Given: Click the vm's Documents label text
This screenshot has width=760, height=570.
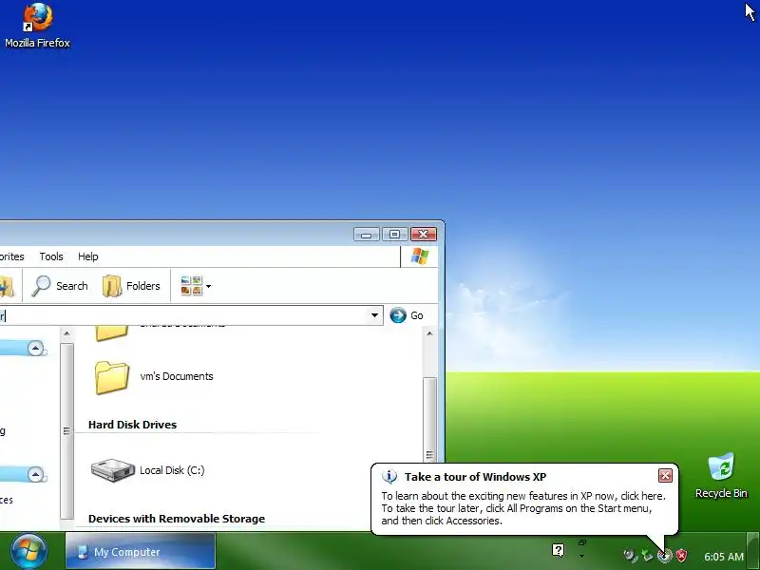Looking at the screenshot, I should pos(177,376).
